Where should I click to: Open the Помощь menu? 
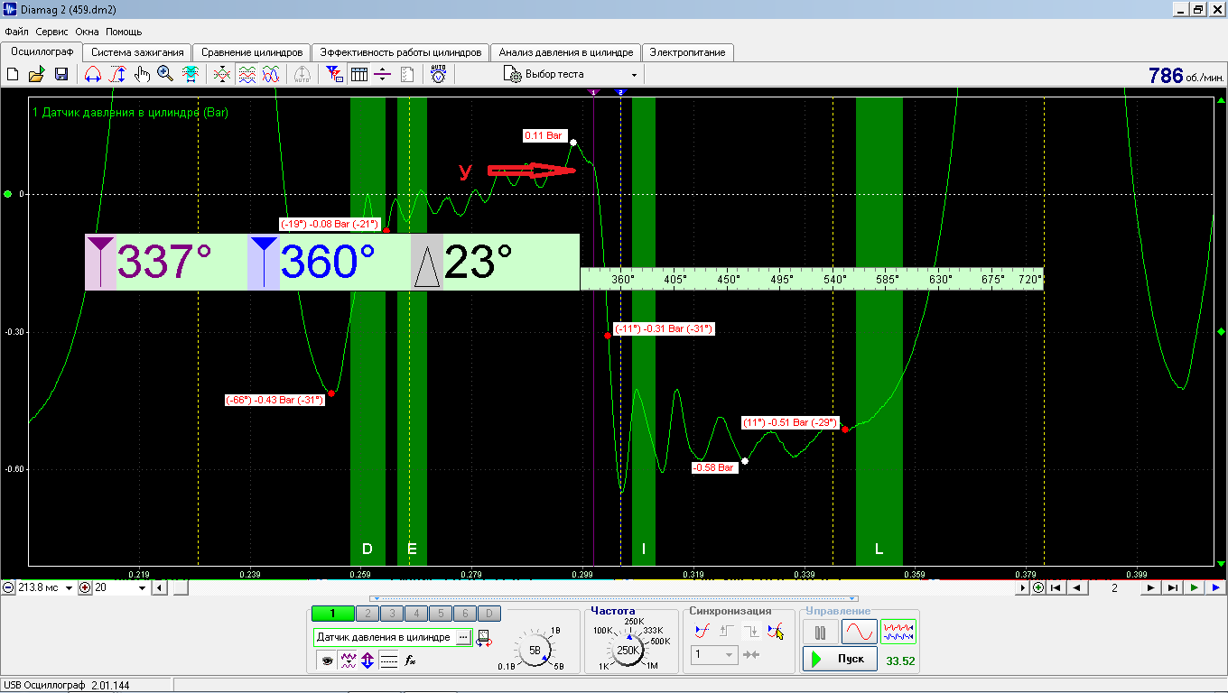pos(123,32)
